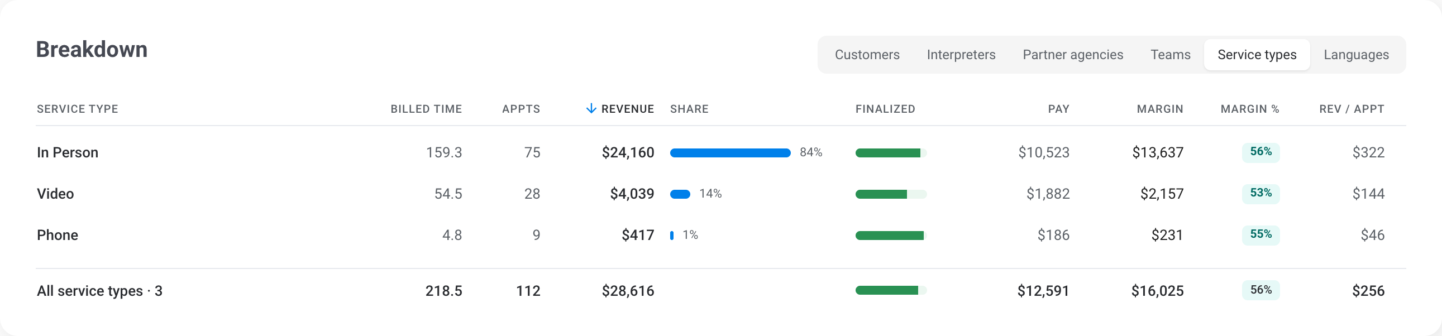The width and height of the screenshot is (1442, 336).
Task: Click the $46 rev per appt value
Action: (x=1372, y=236)
